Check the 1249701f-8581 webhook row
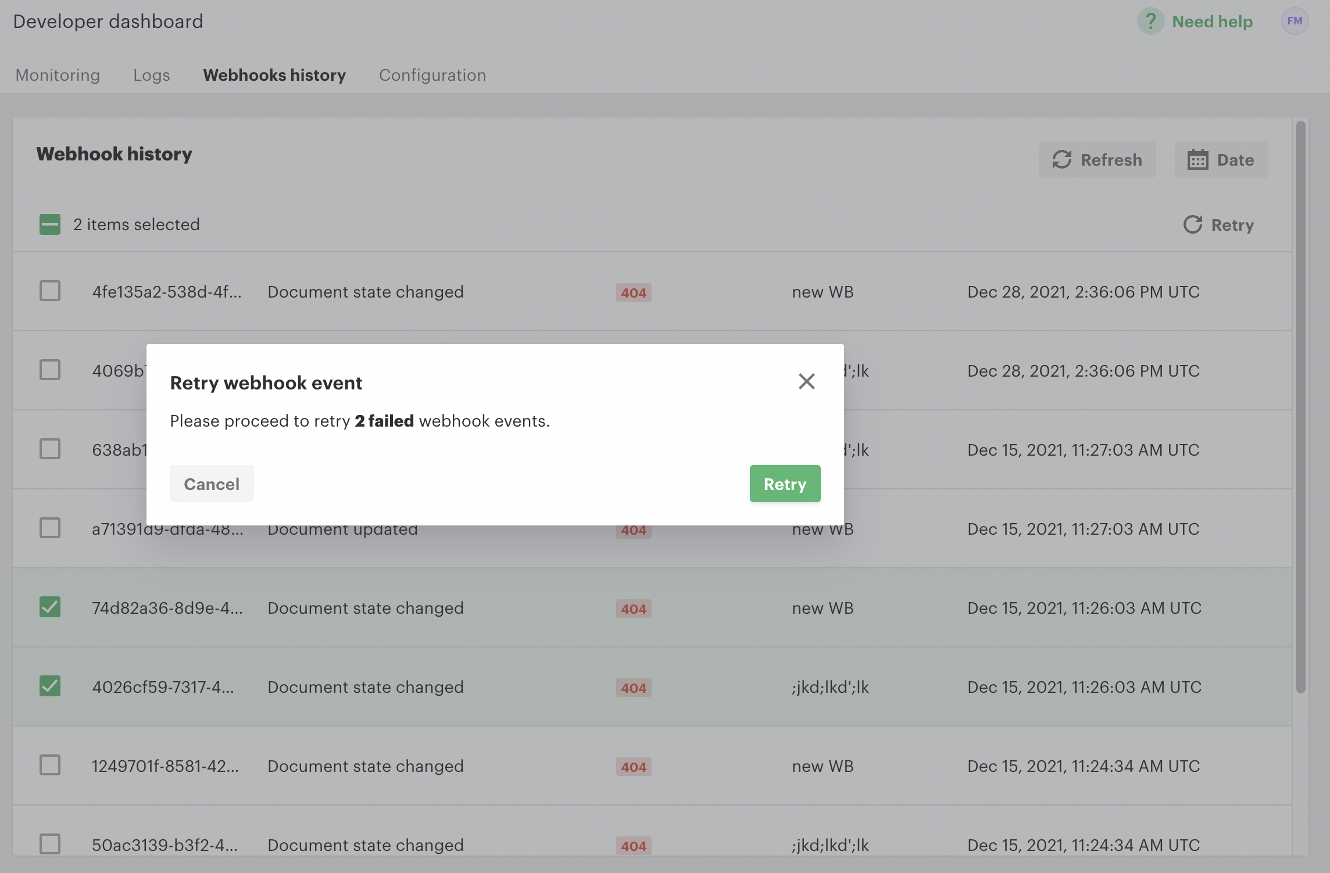This screenshot has width=1330, height=873. [50, 765]
